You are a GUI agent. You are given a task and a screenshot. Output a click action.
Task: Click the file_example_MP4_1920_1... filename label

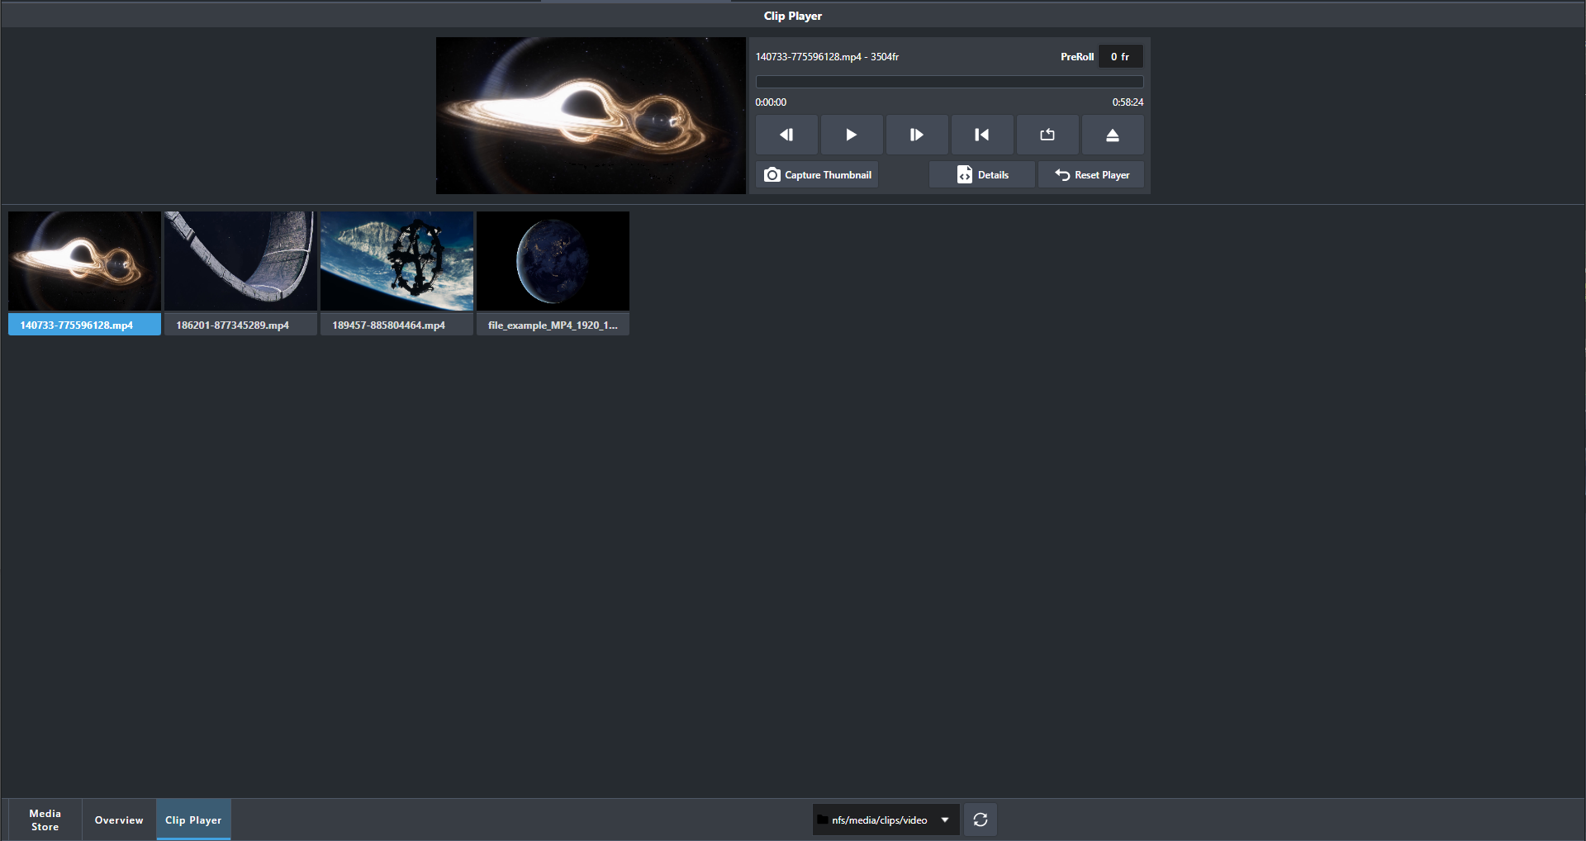pos(553,325)
